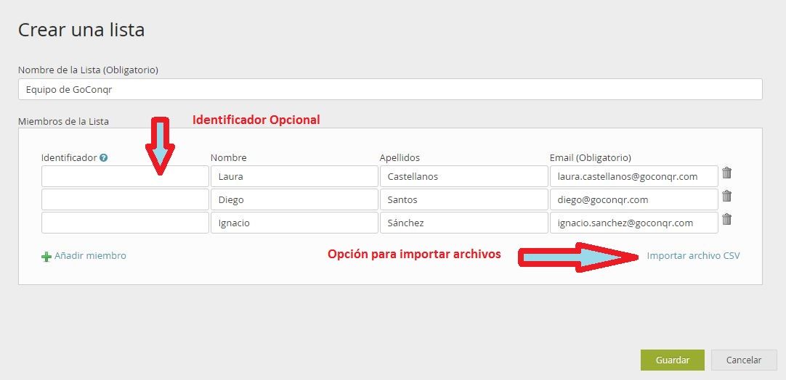Click the laura.castellanos@goconqr.com email field
This screenshot has width=786, height=380.
click(633, 176)
